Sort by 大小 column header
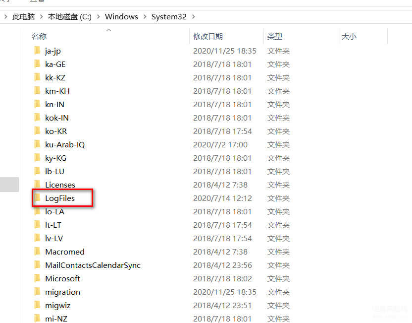This screenshot has height=323, width=412. (x=349, y=36)
